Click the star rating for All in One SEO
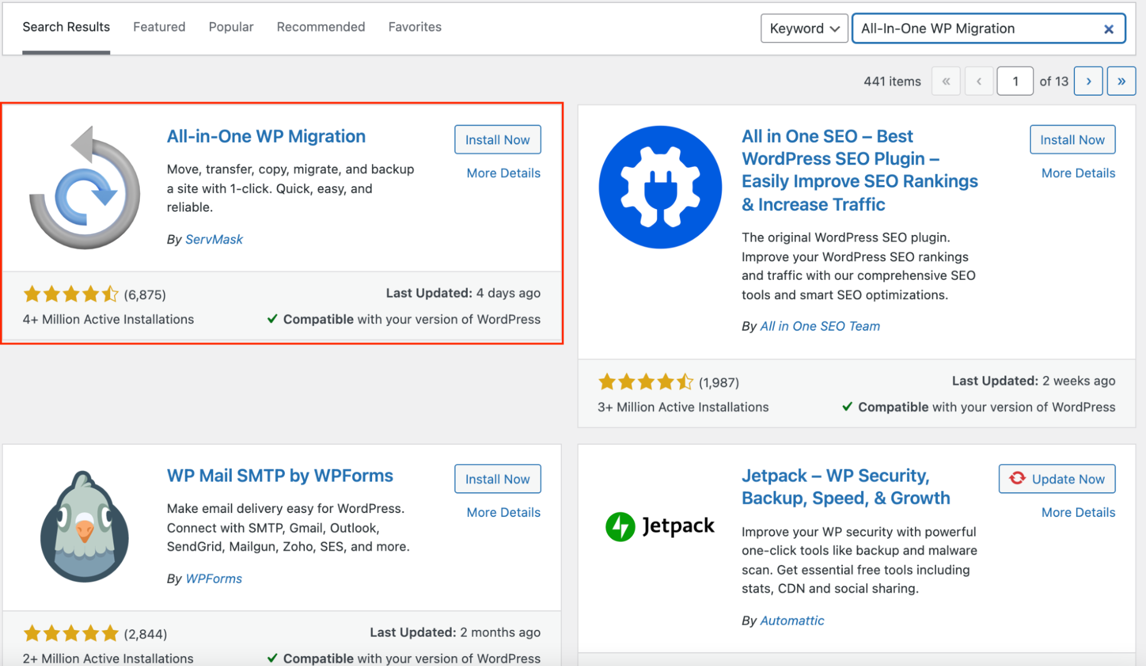The height and width of the screenshot is (666, 1146). pos(646,382)
